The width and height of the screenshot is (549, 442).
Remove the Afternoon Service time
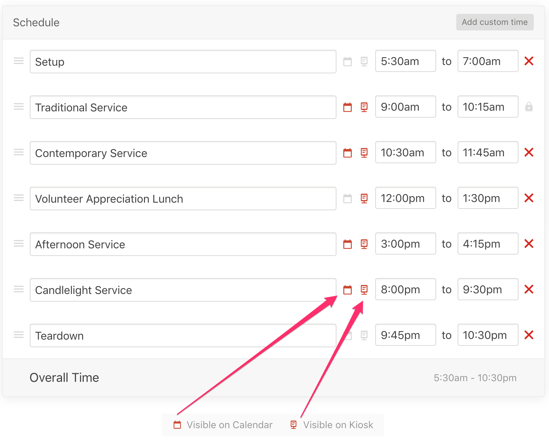[529, 243]
